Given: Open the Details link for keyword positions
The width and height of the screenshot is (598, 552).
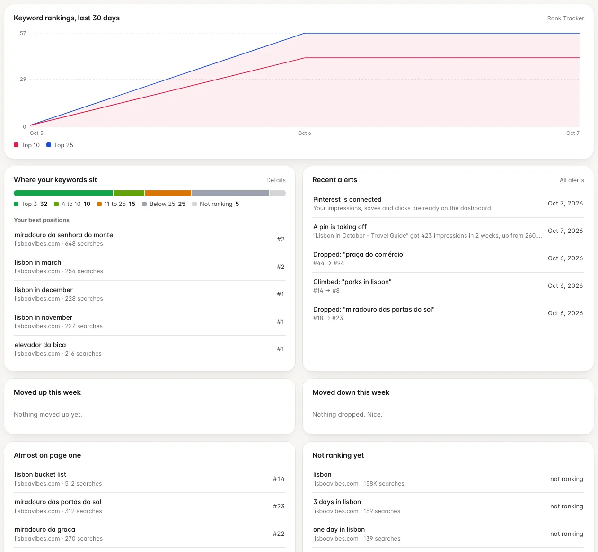Looking at the screenshot, I should [276, 180].
